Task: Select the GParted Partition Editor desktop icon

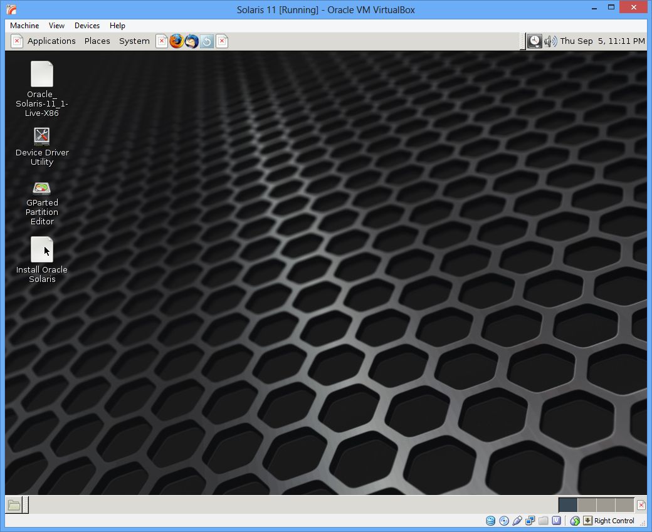Action: click(x=42, y=204)
